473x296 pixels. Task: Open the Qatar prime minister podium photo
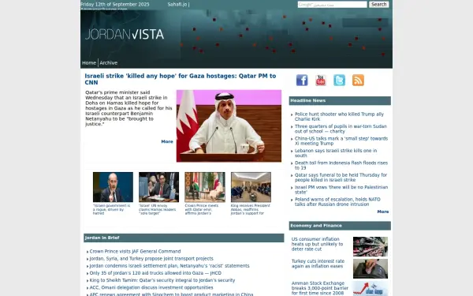point(229,126)
